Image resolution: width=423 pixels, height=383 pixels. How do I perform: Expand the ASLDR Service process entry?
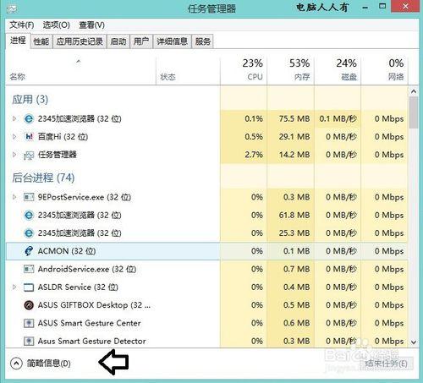14,287
